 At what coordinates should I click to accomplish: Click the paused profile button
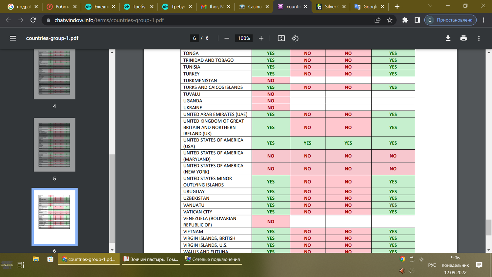click(x=450, y=20)
